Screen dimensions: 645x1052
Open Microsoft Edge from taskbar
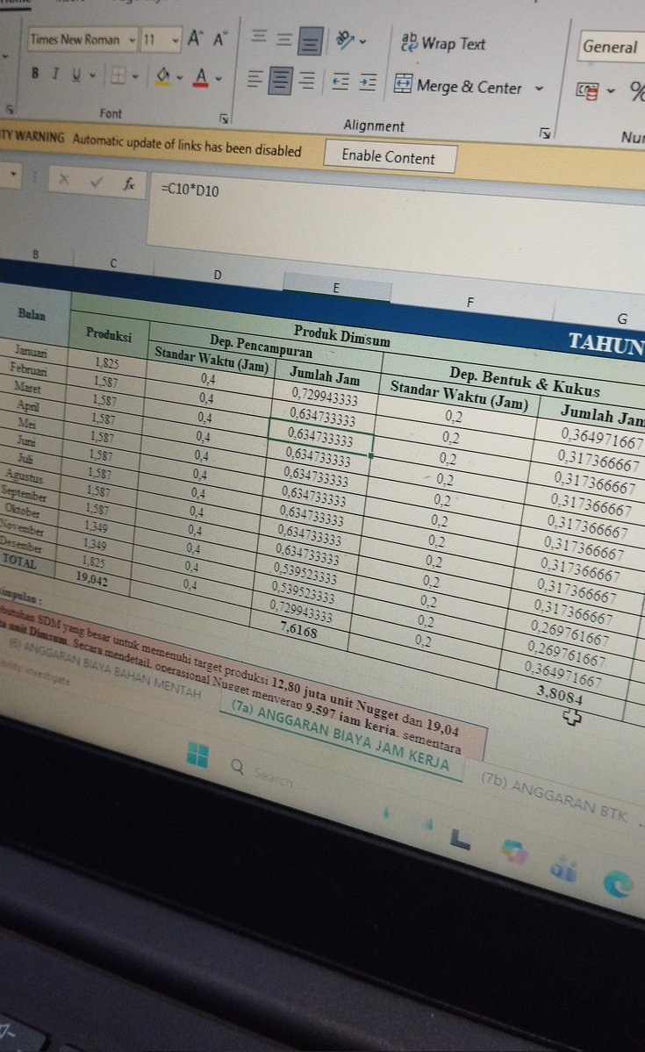[x=618, y=883]
